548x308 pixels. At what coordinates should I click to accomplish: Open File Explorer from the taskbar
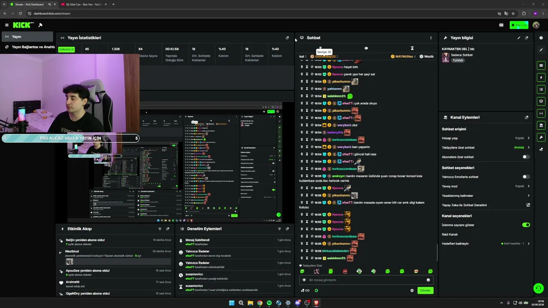(250, 303)
